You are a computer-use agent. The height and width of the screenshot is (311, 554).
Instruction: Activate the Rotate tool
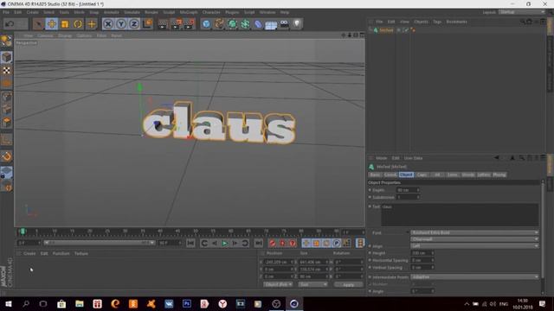click(x=78, y=24)
